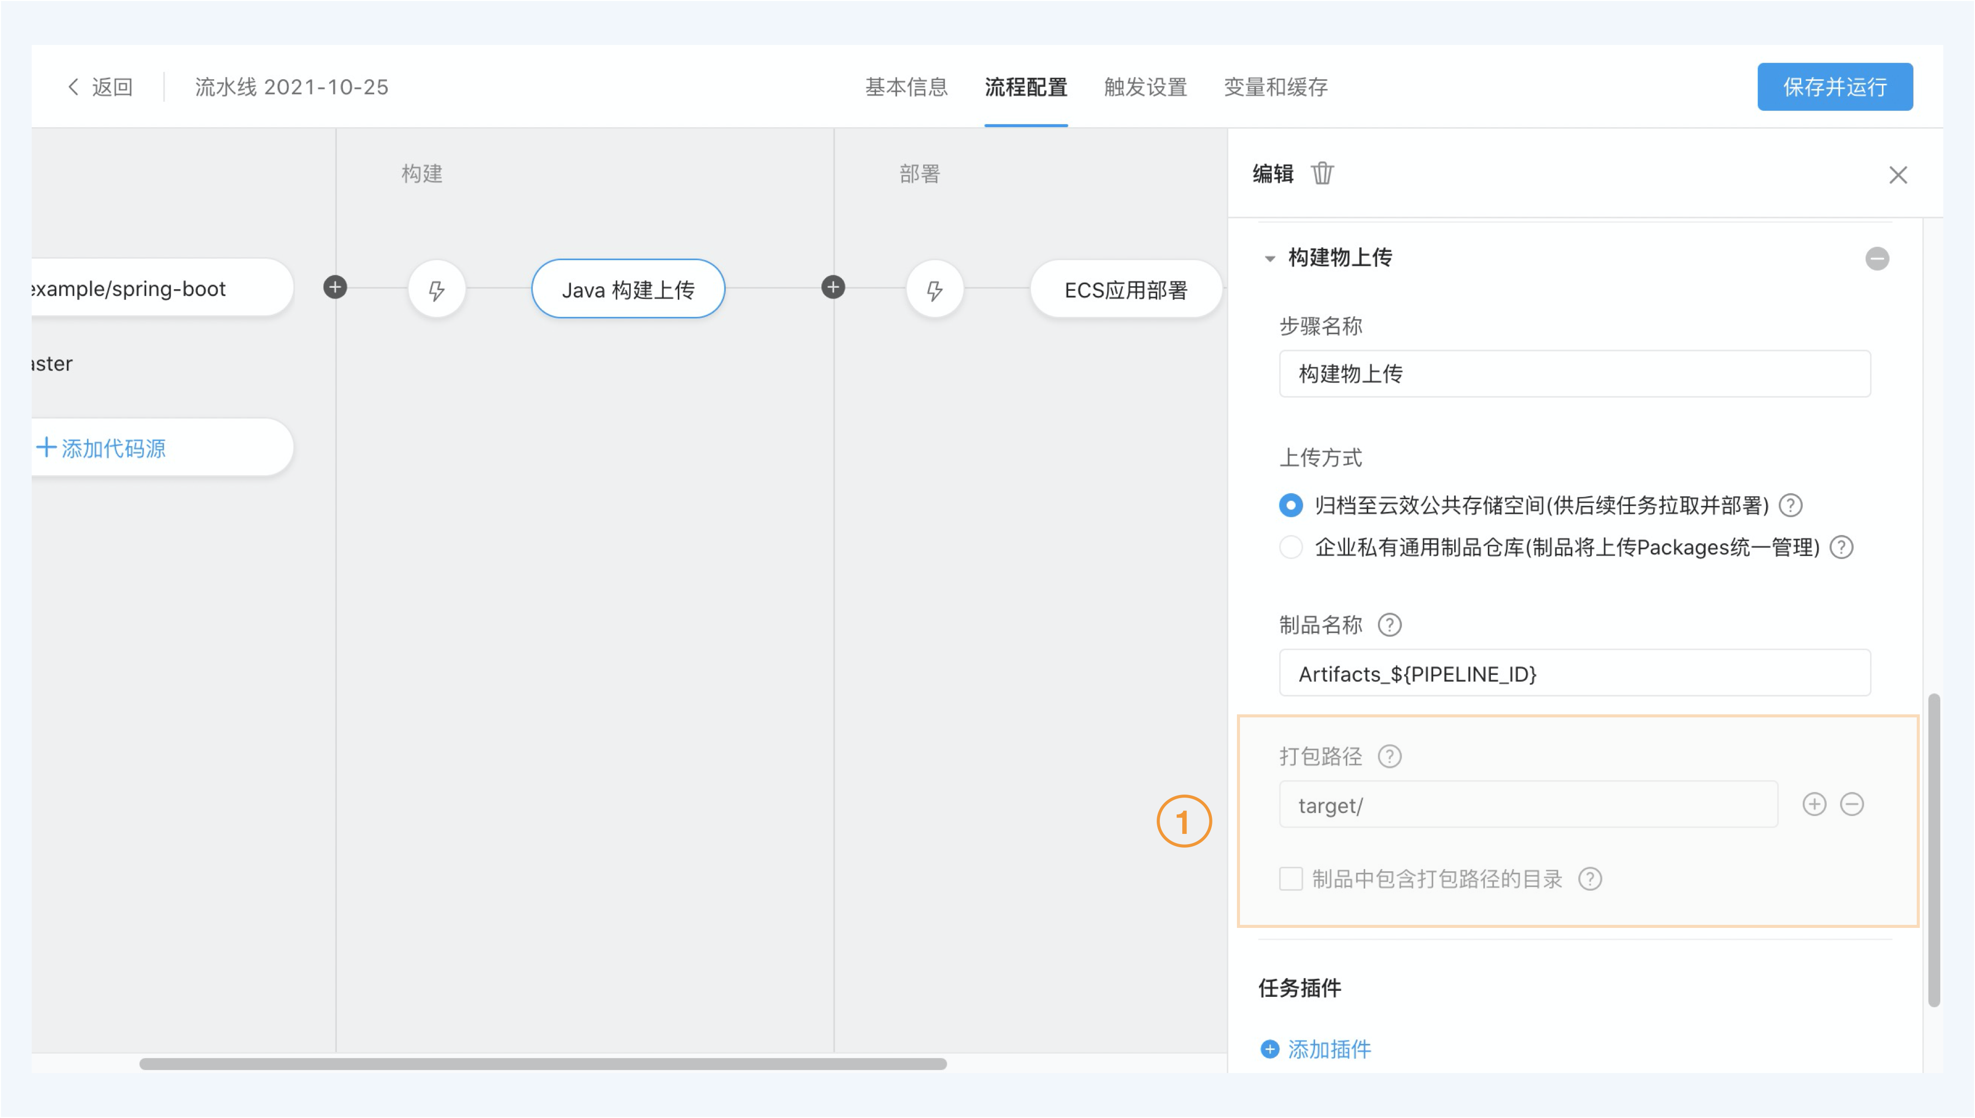Click the pipeline name 流水线 2021-10-25
The image size is (1975, 1118).
coord(291,87)
